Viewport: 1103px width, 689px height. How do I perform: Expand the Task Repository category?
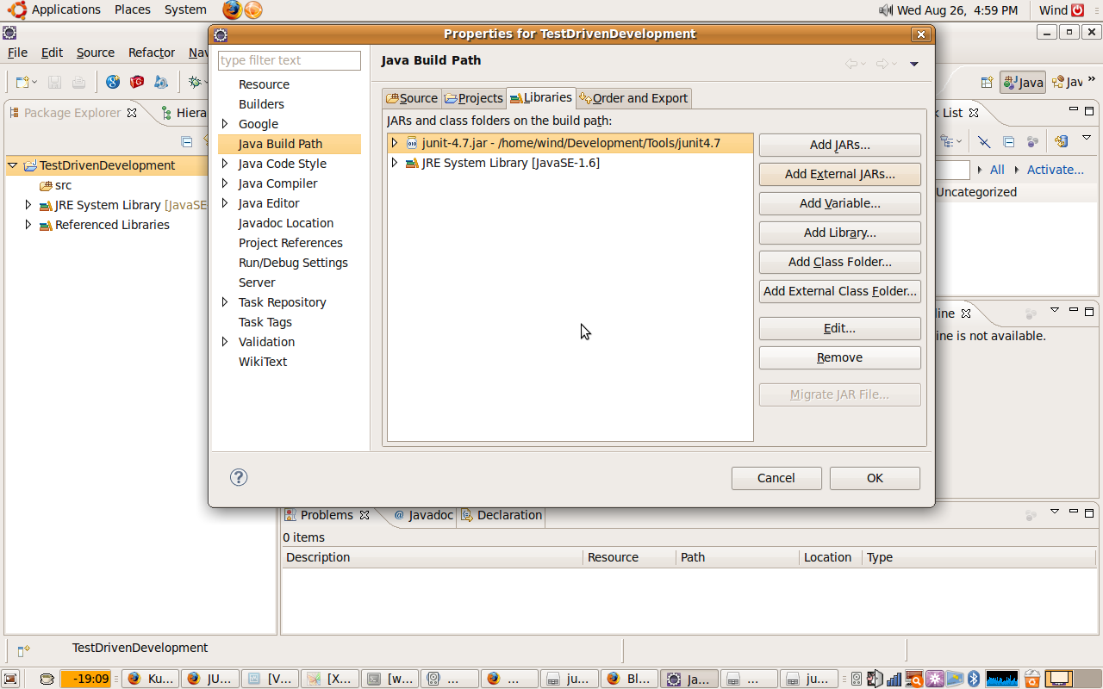225,302
